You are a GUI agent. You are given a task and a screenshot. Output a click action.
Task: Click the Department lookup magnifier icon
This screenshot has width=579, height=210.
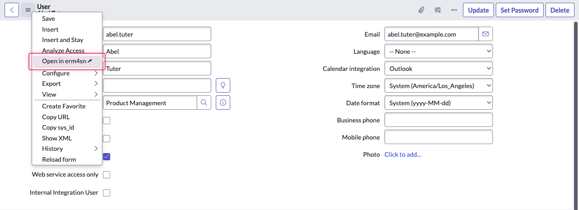204,103
